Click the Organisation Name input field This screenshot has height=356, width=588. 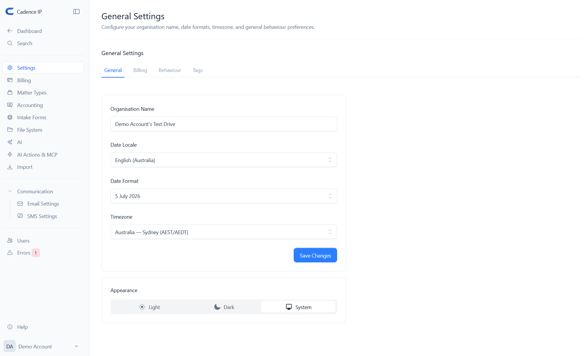pos(224,124)
